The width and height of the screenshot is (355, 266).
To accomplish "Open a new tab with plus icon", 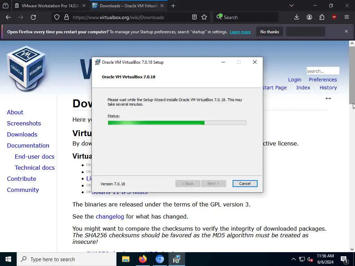I will [x=173, y=6].
